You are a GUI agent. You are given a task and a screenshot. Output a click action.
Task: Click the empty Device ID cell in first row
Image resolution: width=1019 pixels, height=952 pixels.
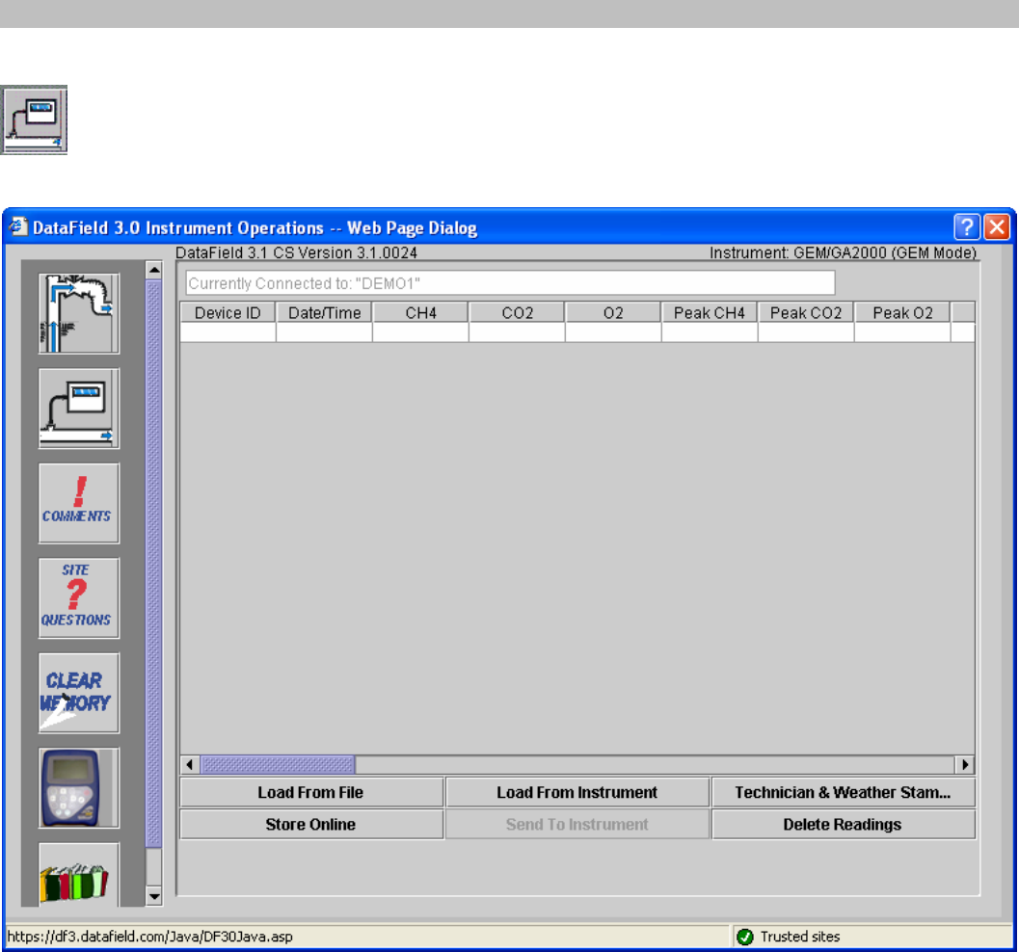(x=228, y=332)
